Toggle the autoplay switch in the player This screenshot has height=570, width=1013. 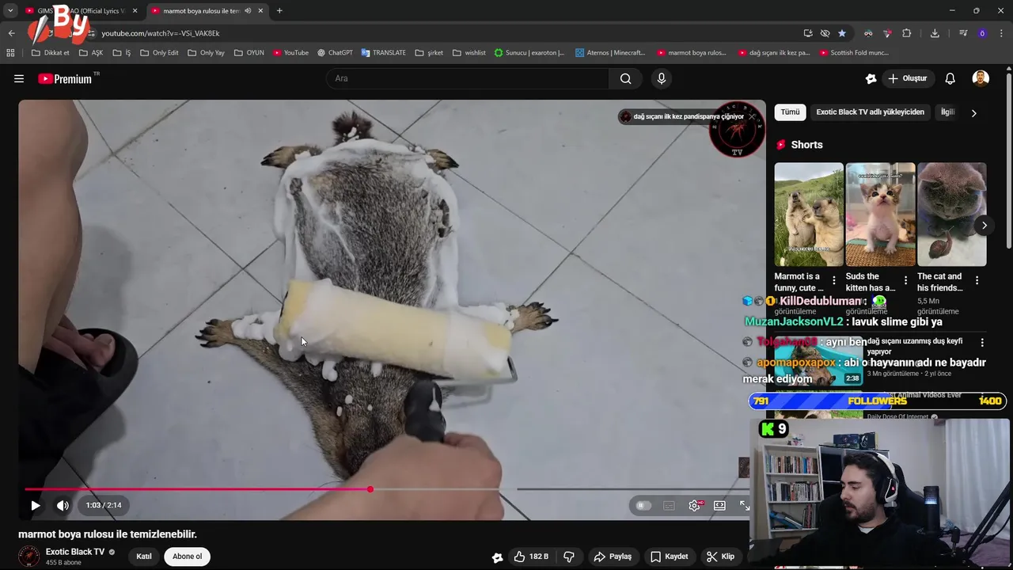click(643, 505)
